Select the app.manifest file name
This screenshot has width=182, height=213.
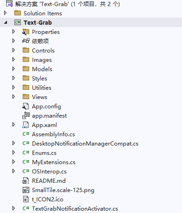coord(50,116)
